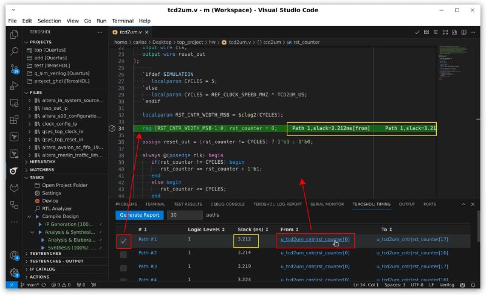Expand the IP CATALOG section

[x=66, y=269]
